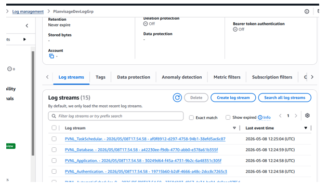Screen dimensions: 328x195
Task: Click the sidebar vertical scrollbar
Action: point(33,103)
